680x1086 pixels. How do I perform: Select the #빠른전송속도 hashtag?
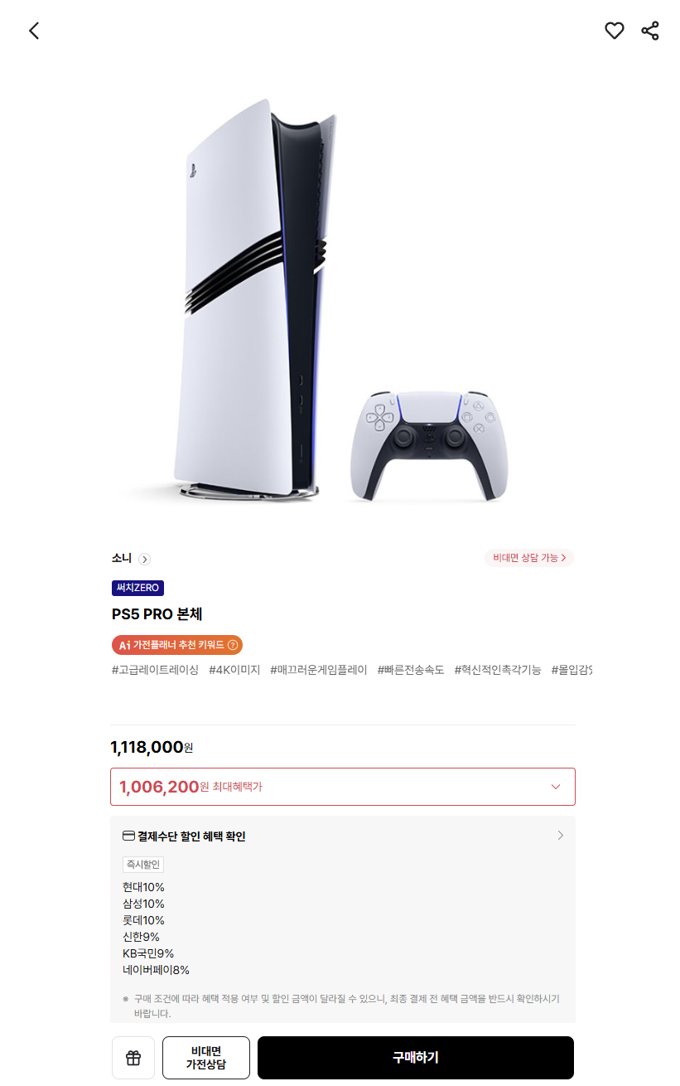411,670
